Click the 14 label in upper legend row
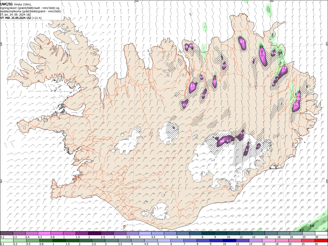The height and width of the screenshot is (246, 328). coord(254,237)
